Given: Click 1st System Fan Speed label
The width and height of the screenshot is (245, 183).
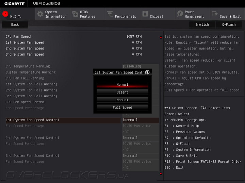Looking at the screenshot, I should pos(25,42).
